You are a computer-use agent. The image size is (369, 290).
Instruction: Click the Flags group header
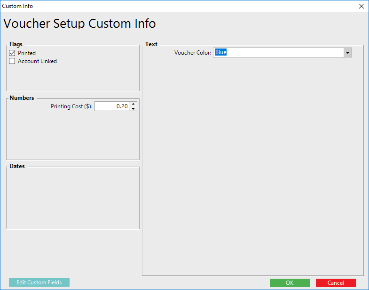(x=16, y=44)
